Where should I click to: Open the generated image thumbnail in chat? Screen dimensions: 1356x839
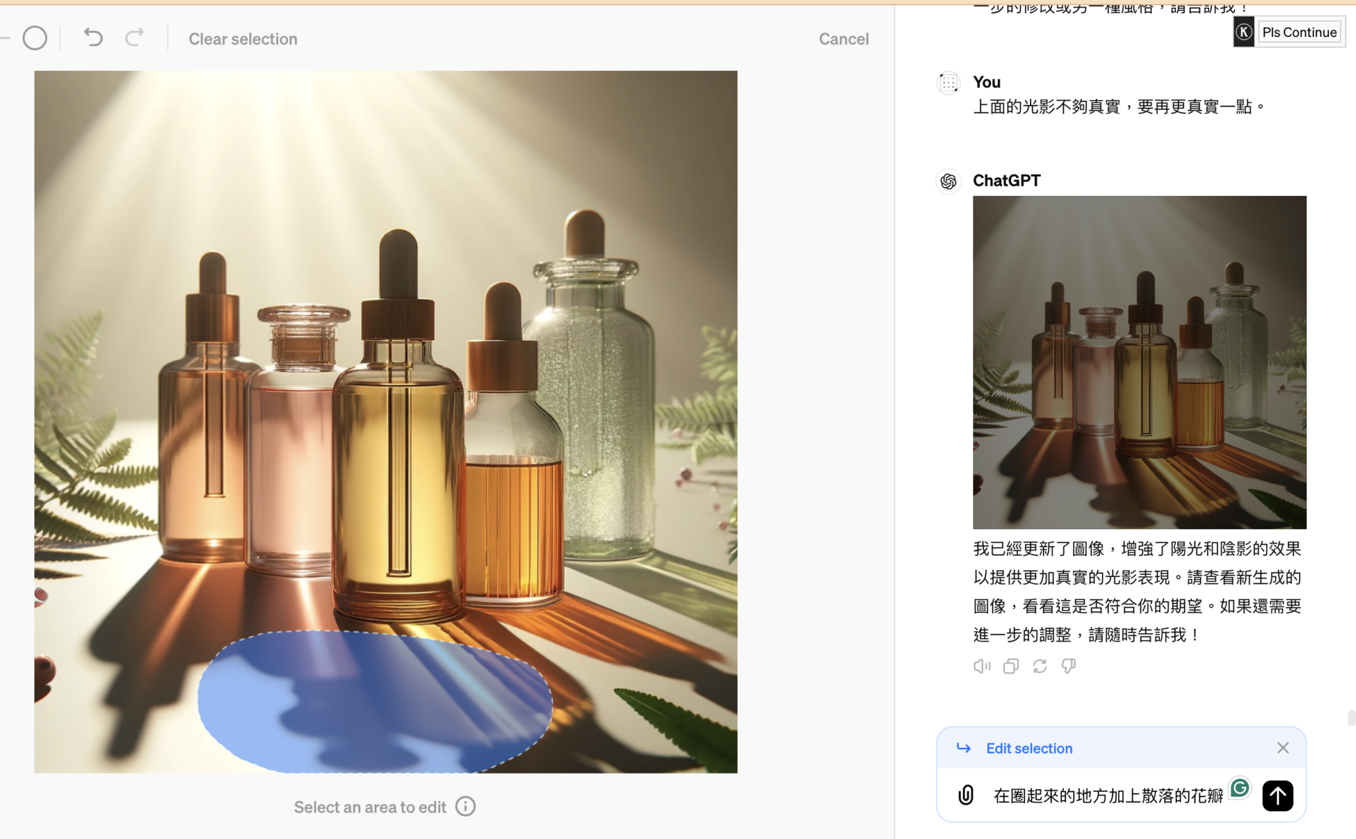pyautogui.click(x=1139, y=362)
